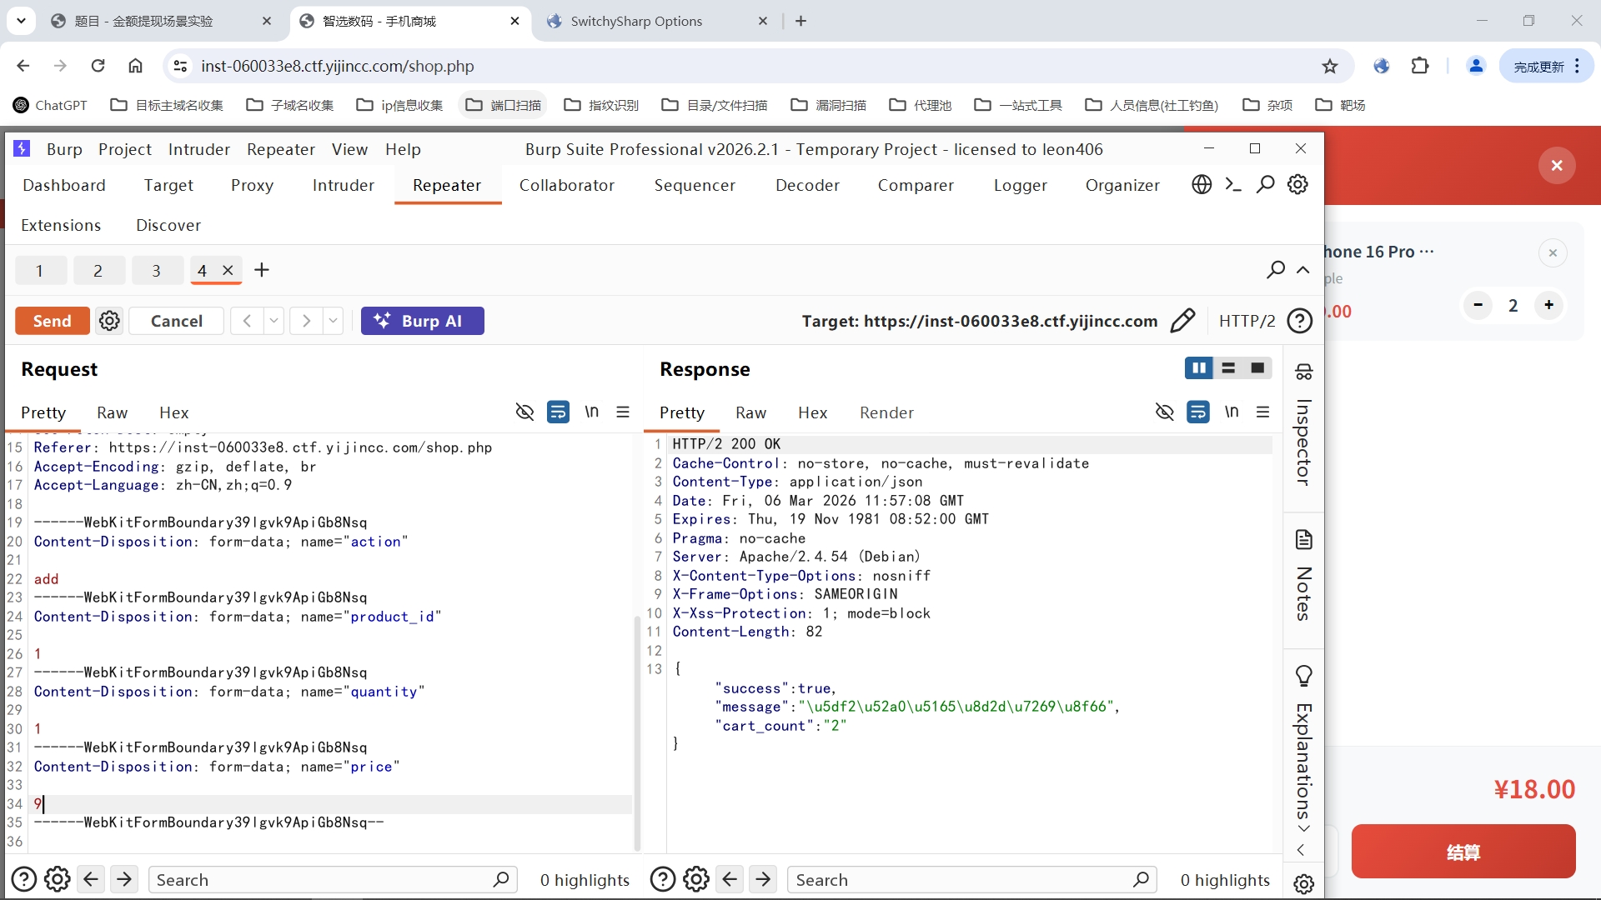Open the send options gear icon
This screenshot has width=1601, height=900.
[x=109, y=321]
